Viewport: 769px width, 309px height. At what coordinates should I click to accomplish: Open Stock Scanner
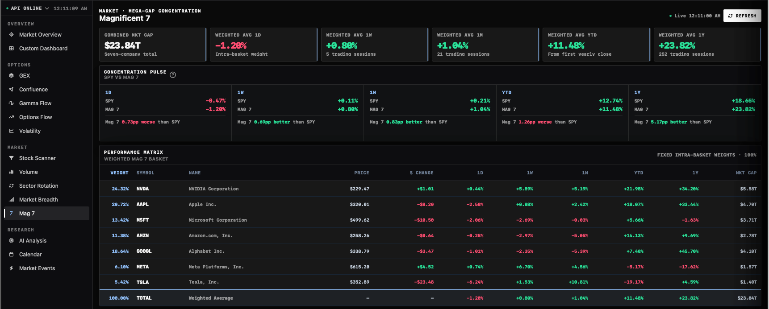[x=46, y=158]
